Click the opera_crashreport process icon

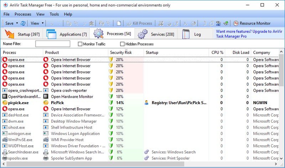[x=5, y=91]
